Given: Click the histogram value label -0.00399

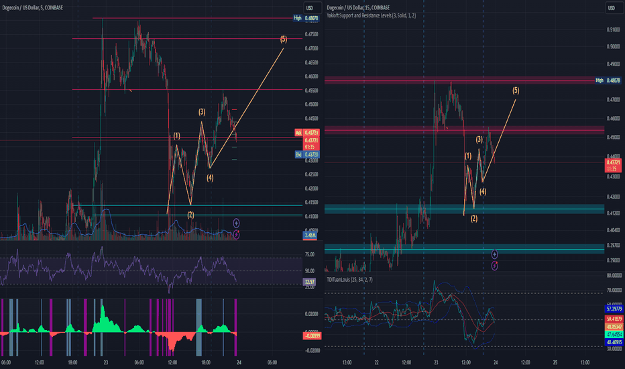Looking at the screenshot, I should (x=312, y=336).
